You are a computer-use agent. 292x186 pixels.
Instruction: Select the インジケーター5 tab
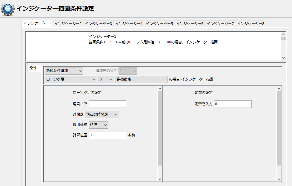pos(159,24)
